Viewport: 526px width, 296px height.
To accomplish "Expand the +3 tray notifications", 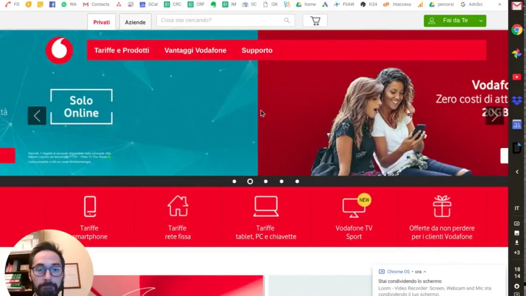I will pos(517,252).
